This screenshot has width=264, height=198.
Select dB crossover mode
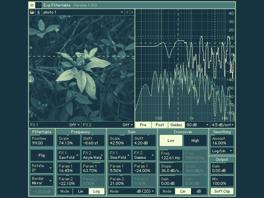199,191
